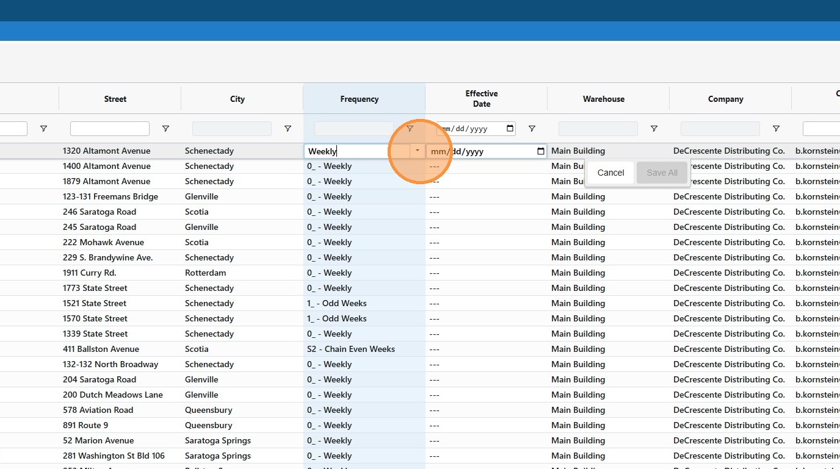The width and height of the screenshot is (840, 469).
Task: Expand the Frequency dropdown arrow beside Weekly
Action: (418, 151)
